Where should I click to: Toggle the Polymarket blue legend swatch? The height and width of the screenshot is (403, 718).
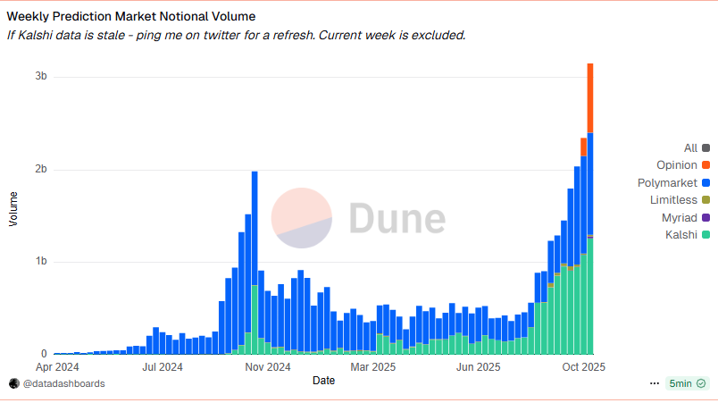click(x=705, y=182)
